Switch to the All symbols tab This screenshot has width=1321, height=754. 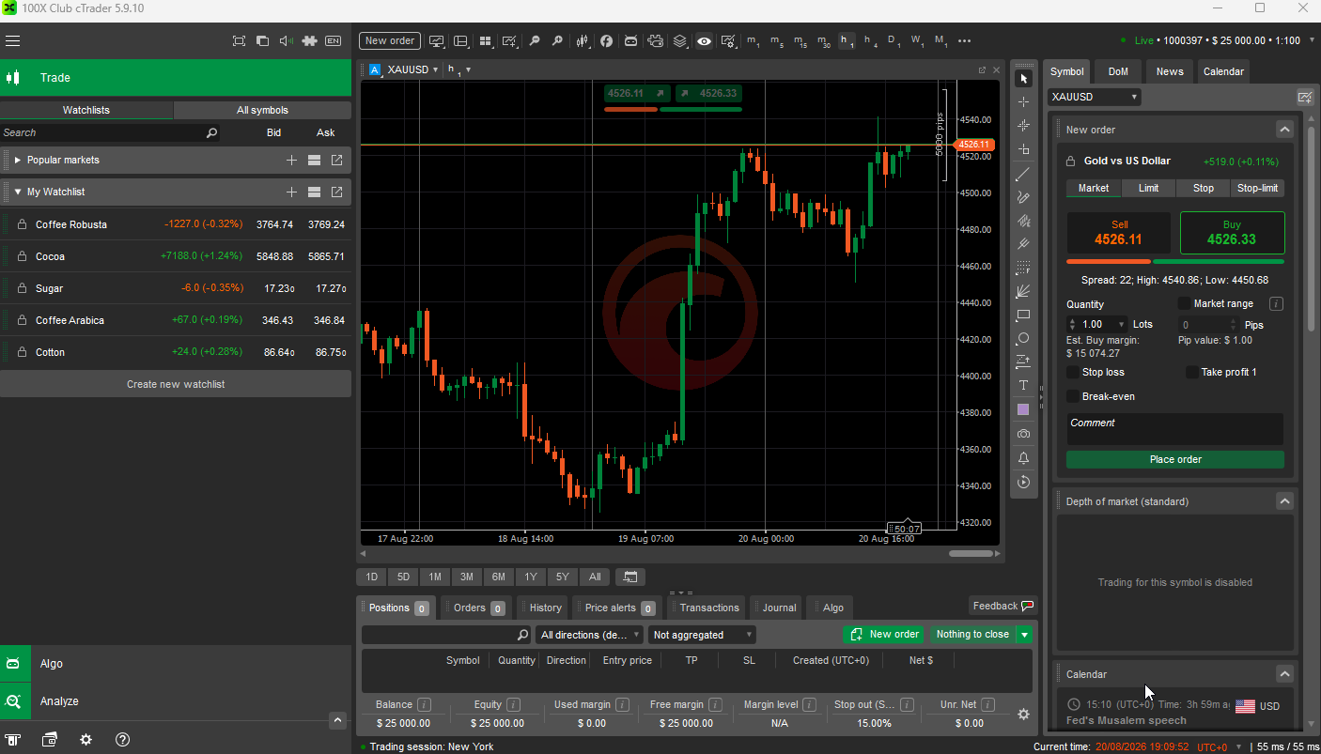coord(263,111)
